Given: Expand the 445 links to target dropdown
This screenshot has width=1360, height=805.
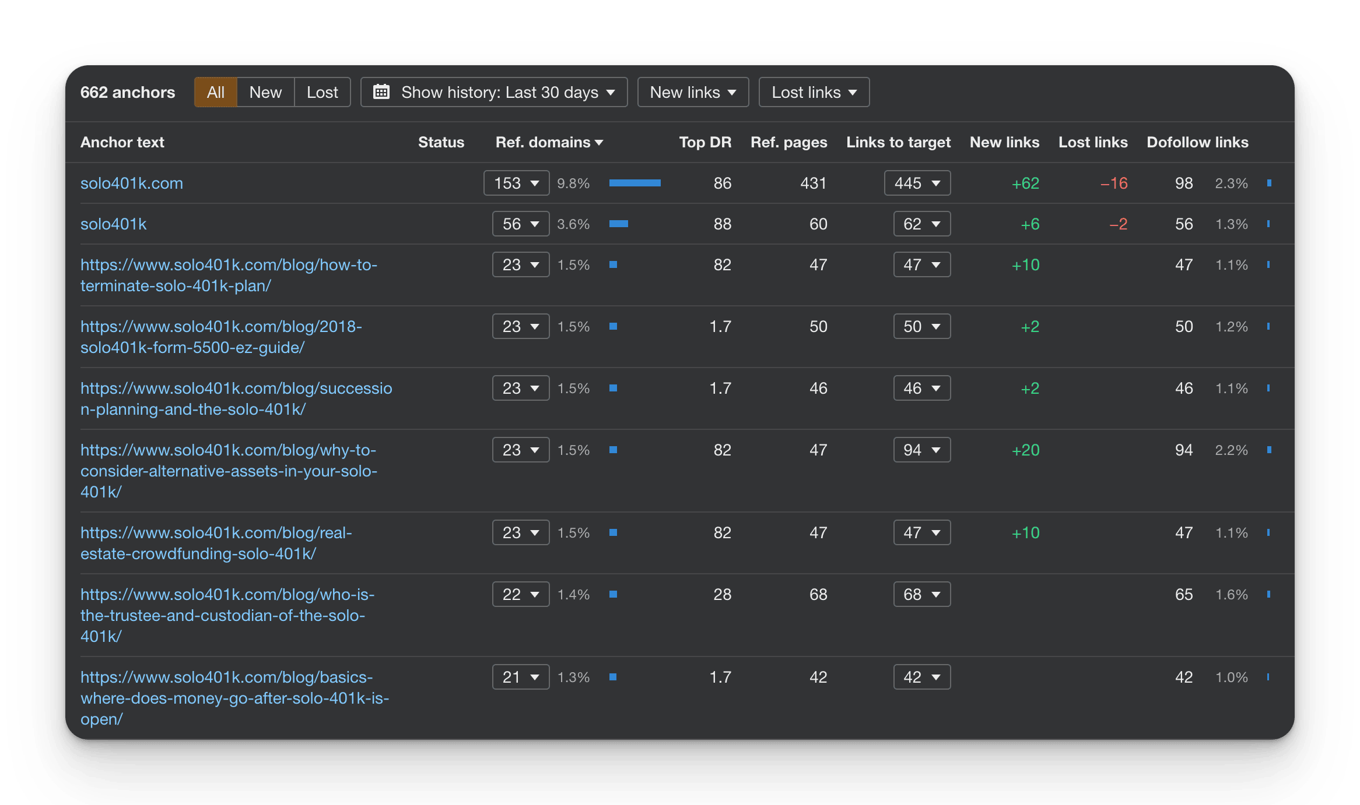Looking at the screenshot, I should click(x=917, y=183).
